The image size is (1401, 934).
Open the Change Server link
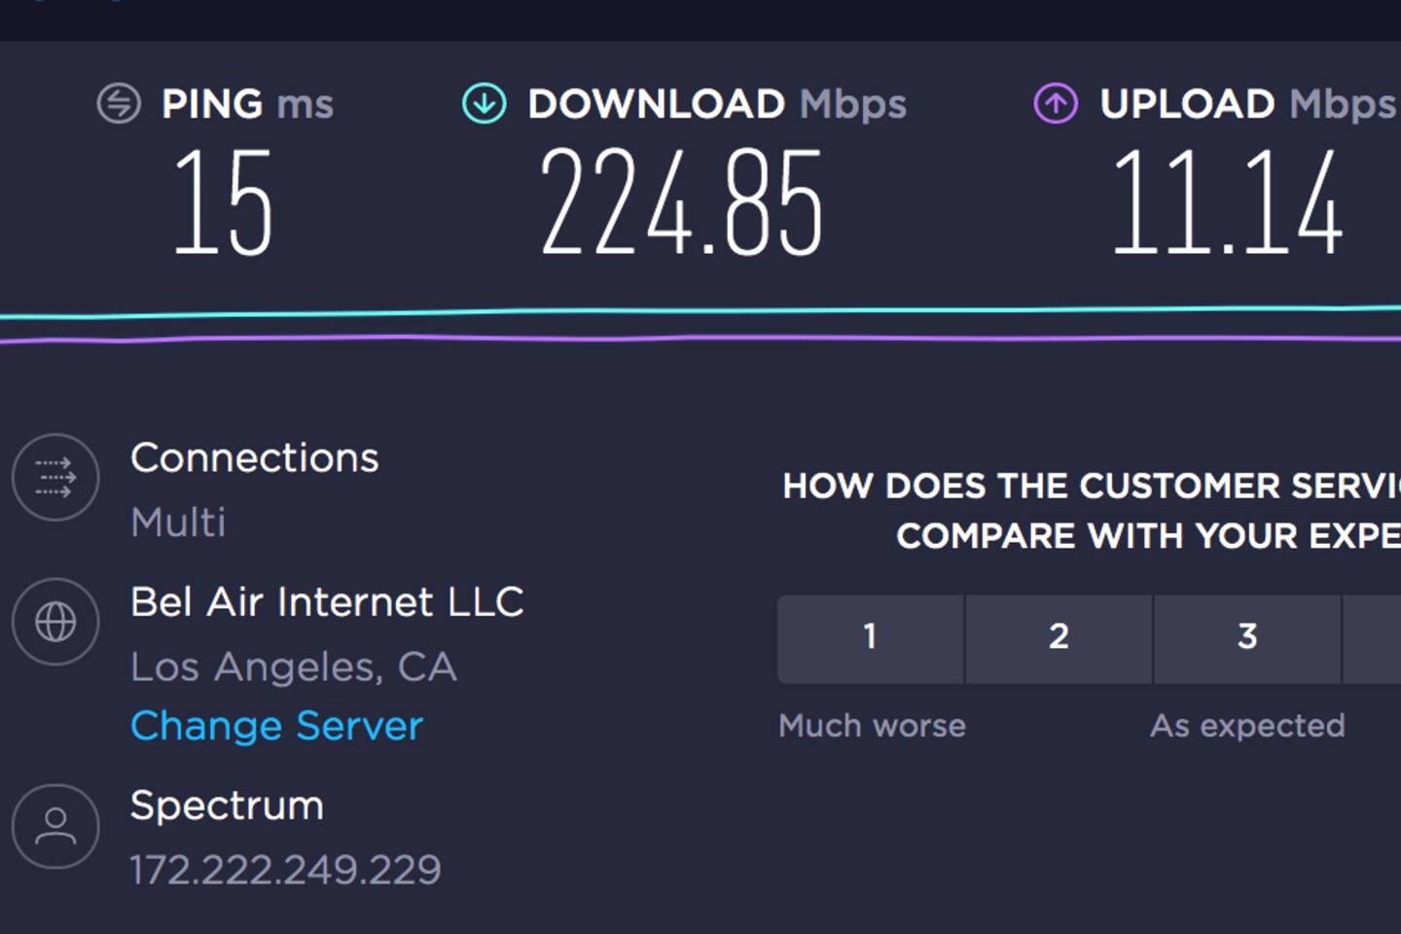(x=276, y=726)
